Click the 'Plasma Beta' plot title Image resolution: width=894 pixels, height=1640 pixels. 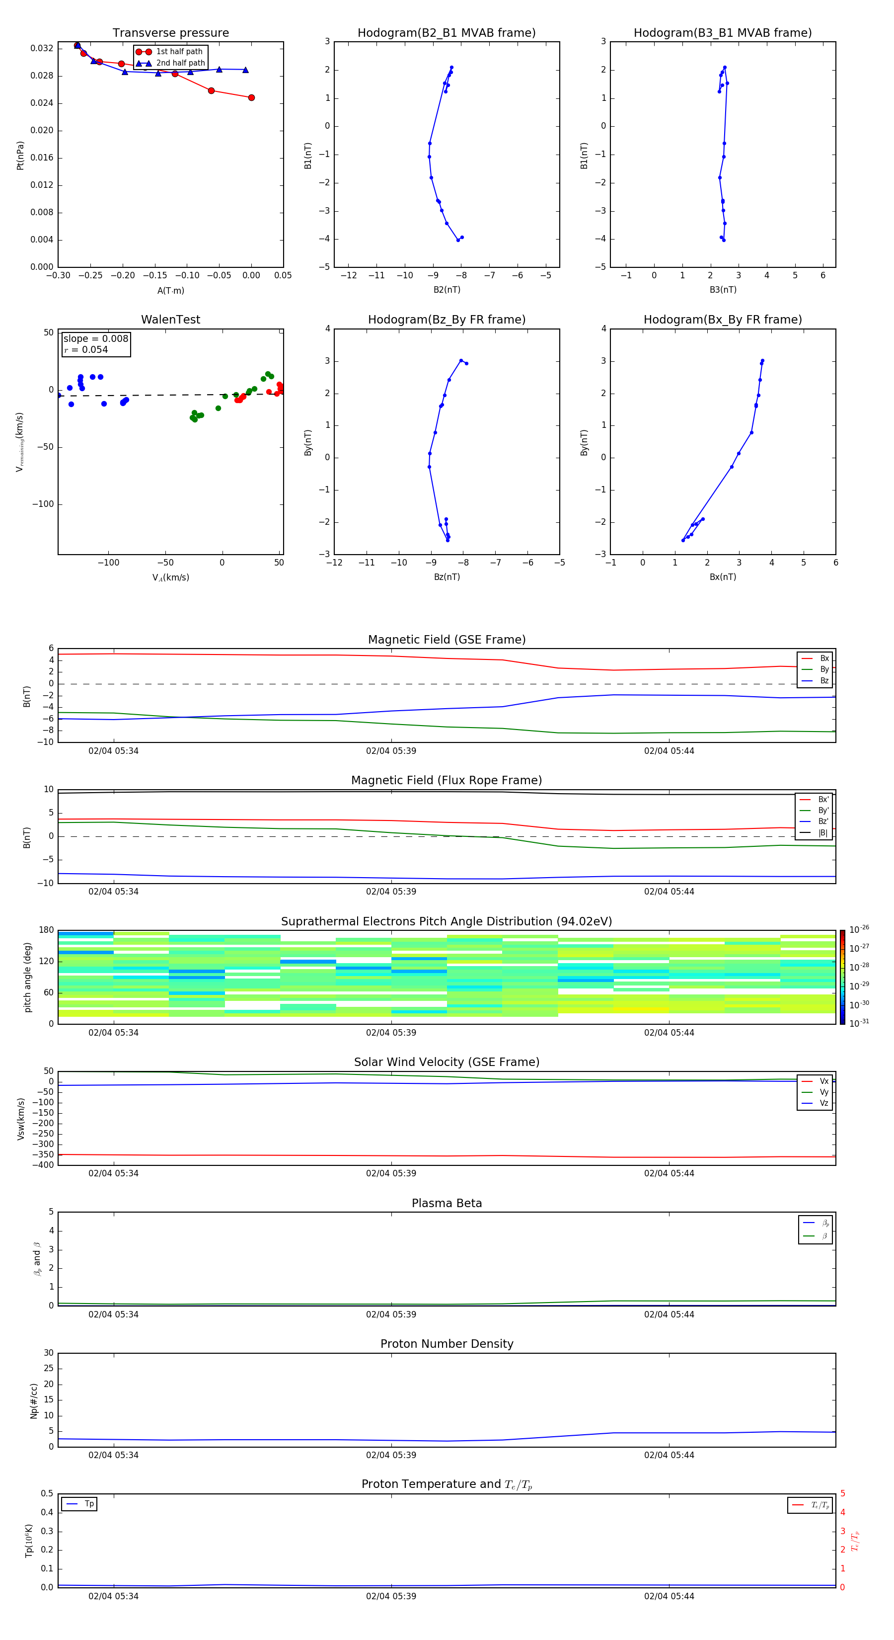coord(447,1203)
